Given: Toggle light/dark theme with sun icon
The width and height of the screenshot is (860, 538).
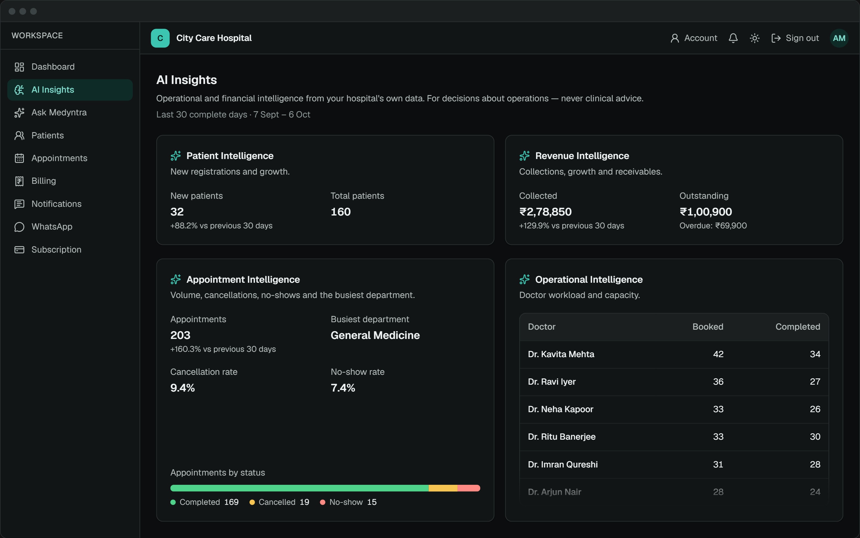Looking at the screenshot, I should point(755,38).
